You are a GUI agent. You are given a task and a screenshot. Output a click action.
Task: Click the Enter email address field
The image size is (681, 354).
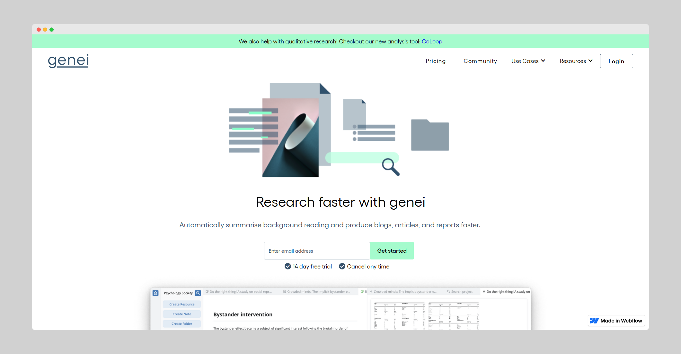tap(317, 251)
